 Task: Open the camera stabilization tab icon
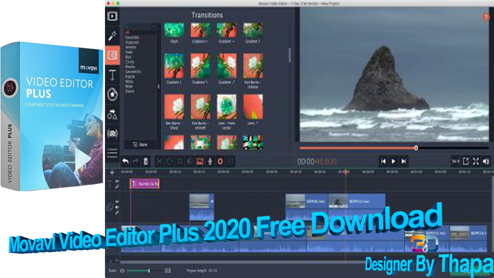click(x=112, y=133)
